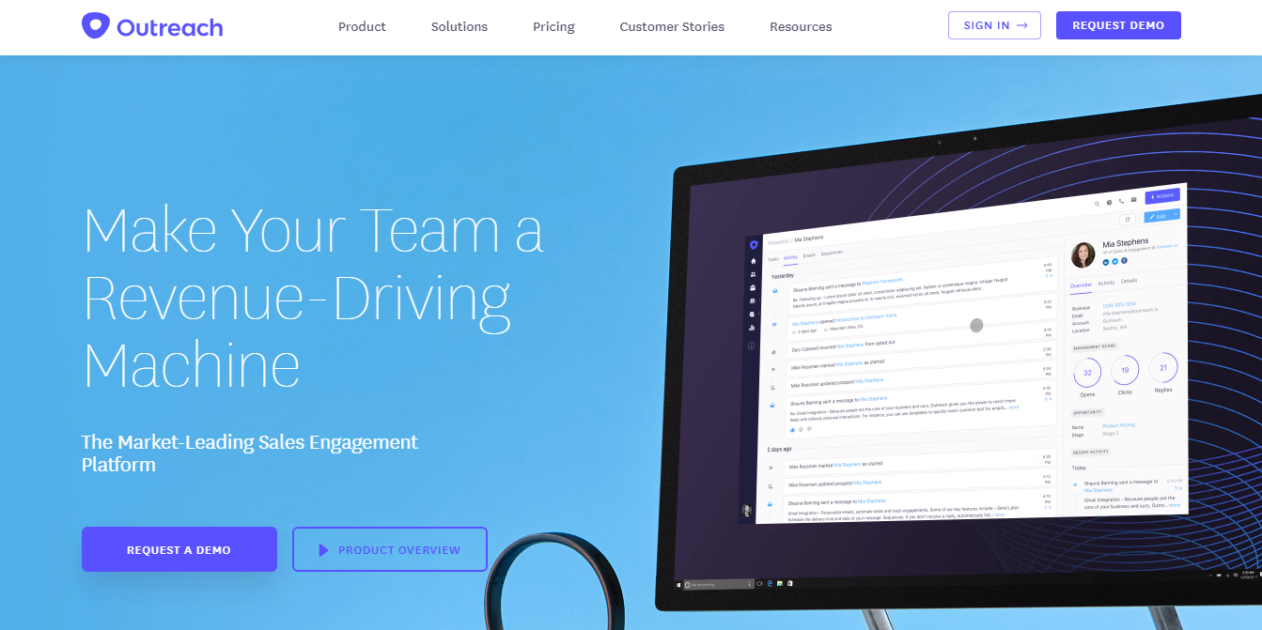Click the refresh button beside Edit
The height and width of the screenshot is (630, 1262).
tap(1128, 219)
